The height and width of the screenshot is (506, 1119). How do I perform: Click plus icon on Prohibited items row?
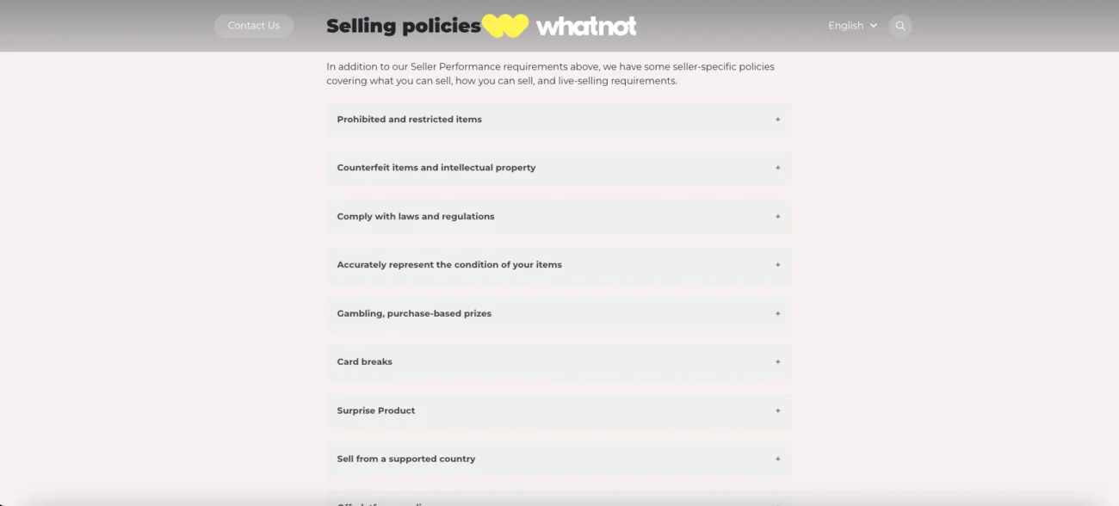(777, 120)
